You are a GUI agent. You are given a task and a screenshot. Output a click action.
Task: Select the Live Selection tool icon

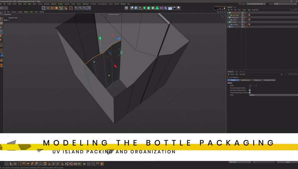click(43, 8)
